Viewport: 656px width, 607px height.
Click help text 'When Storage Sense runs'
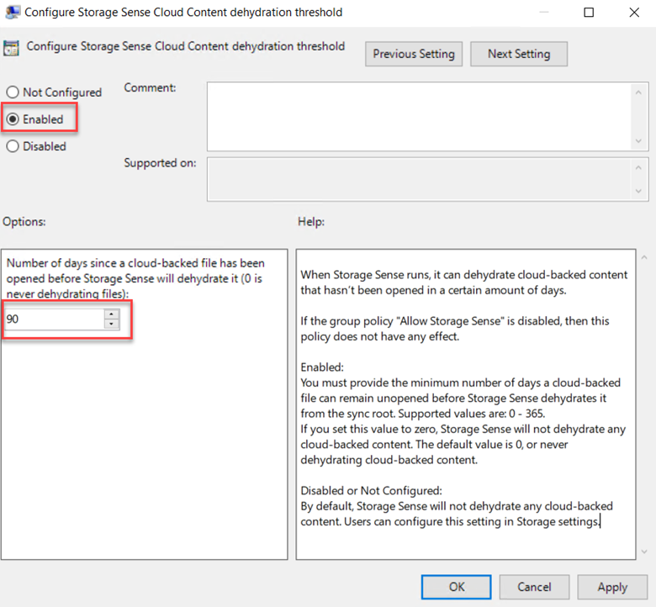(464, 282)
